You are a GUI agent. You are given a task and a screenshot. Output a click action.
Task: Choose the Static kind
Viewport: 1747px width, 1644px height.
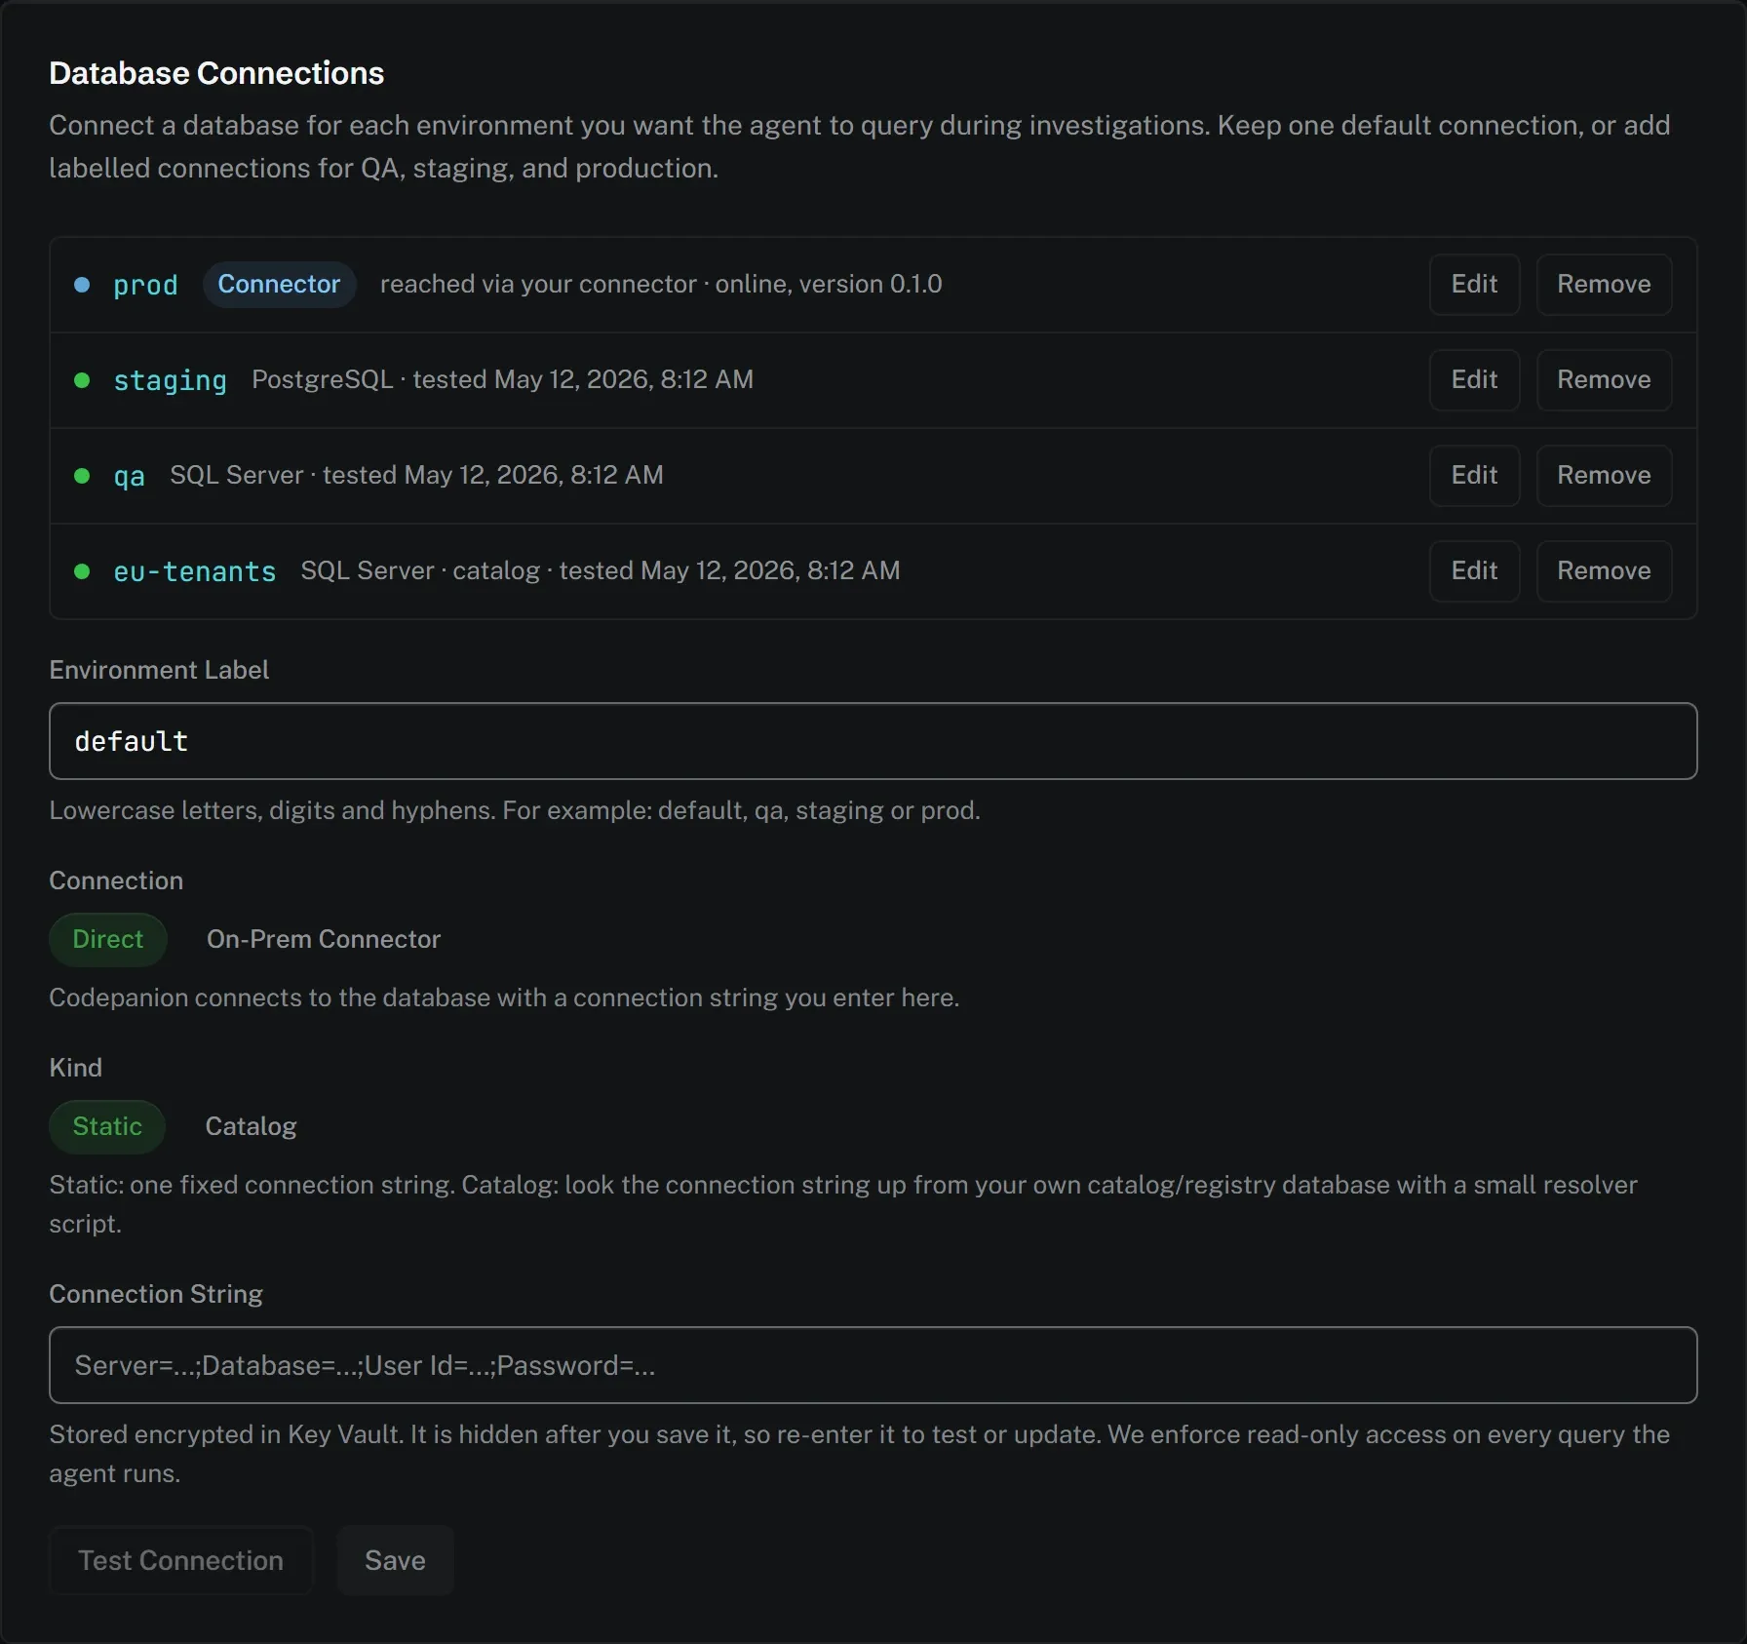[107, 1126]
